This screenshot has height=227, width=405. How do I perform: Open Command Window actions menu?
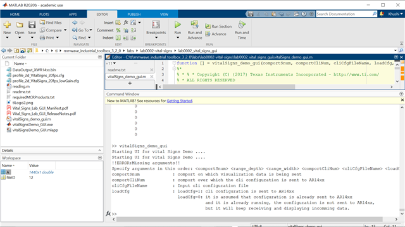401,94
